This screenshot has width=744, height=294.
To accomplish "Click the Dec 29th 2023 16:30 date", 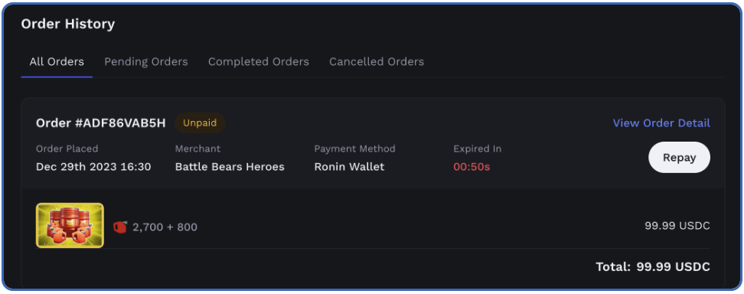I will coord(93,167).
